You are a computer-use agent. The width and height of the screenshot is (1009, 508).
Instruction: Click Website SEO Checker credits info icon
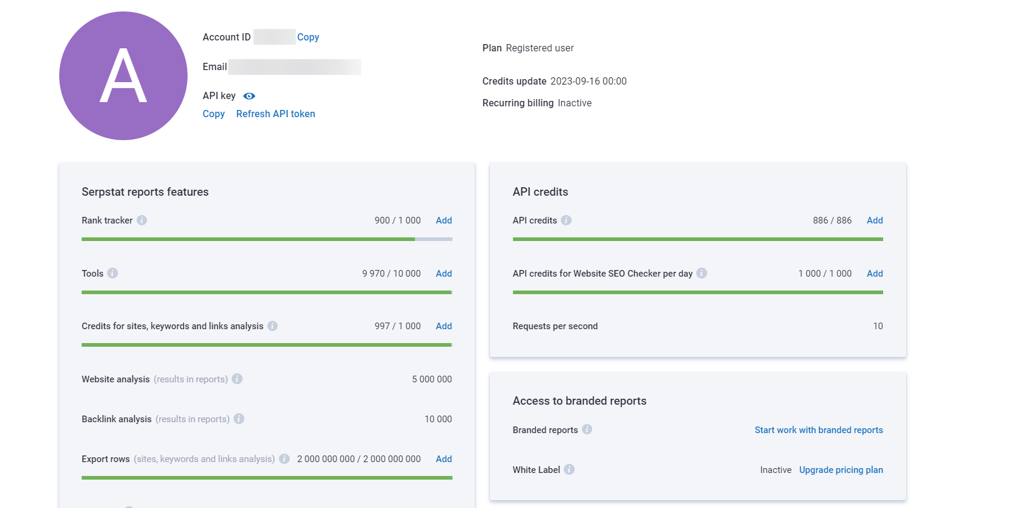(x=702, y=273)
